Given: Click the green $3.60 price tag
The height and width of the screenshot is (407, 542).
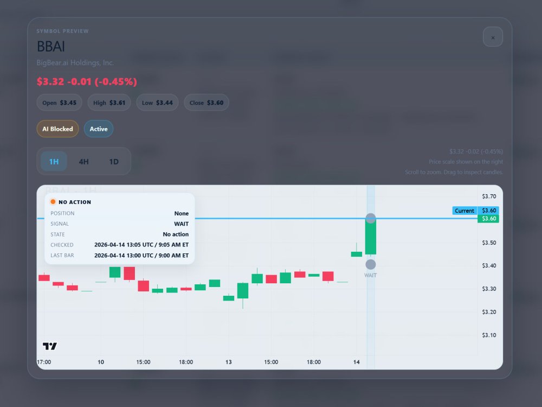Looking at the screenshot, I should click(x=488, y=219).
